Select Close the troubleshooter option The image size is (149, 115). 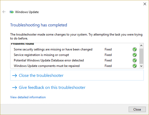(x=77, y=75)
